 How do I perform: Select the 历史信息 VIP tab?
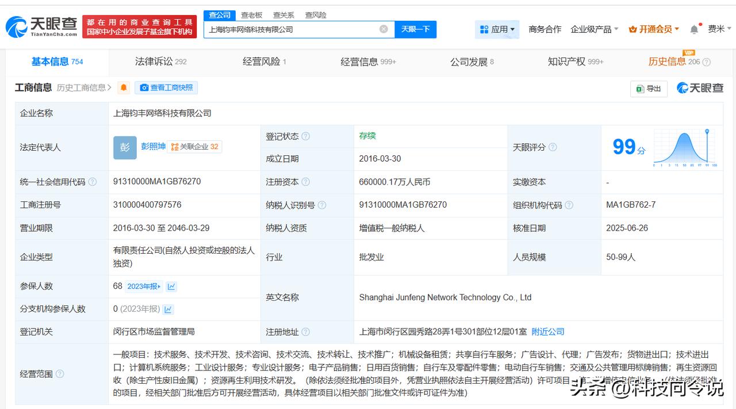click(674, 61)
